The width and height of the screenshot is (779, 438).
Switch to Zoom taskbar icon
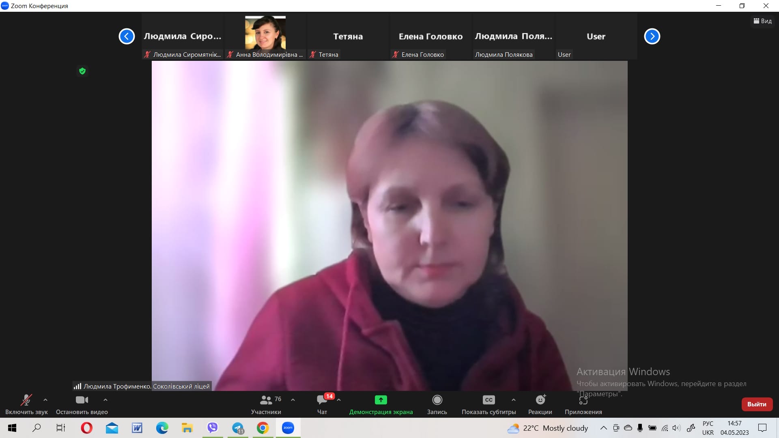pyautogui.click(x=288, y=428)
